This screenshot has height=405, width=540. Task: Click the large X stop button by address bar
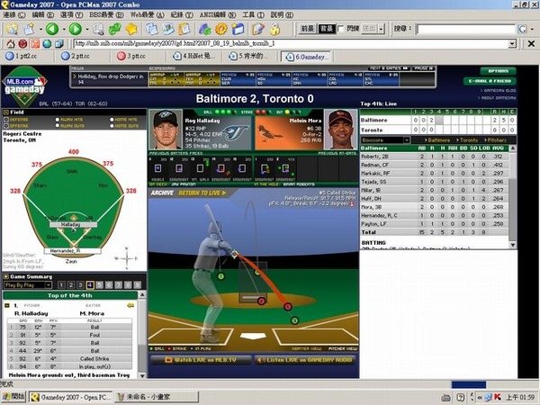[x=531, y=44]
